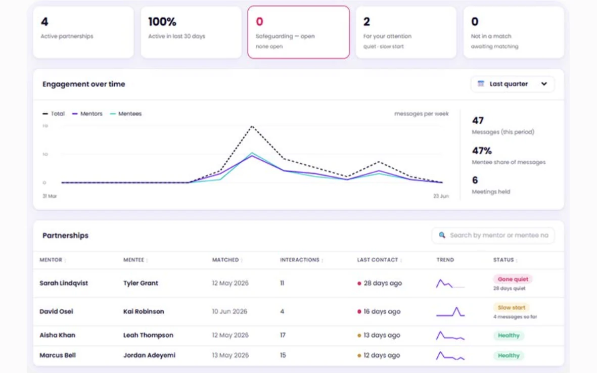Sort the table by the Interactions column
Screen dimensions: 597x373
pos(302,260)
